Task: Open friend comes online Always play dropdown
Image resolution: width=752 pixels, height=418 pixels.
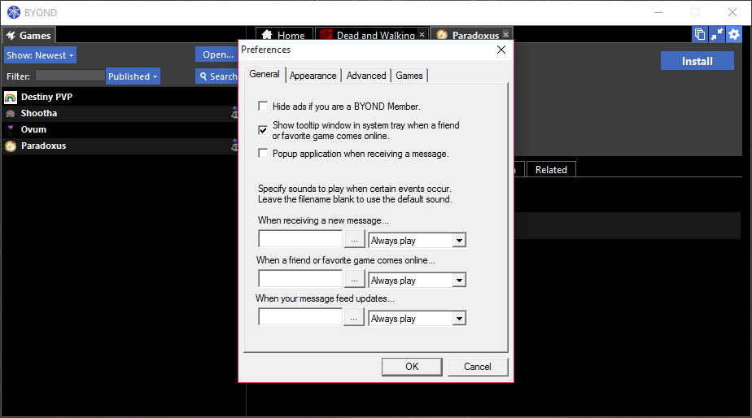Action: tap(417, 280)
